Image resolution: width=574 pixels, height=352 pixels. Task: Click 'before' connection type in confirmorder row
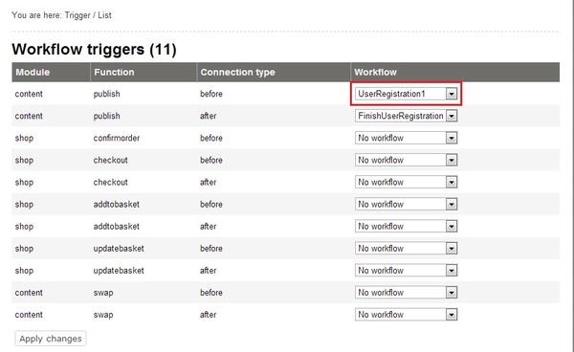click(x=211, y=138)
